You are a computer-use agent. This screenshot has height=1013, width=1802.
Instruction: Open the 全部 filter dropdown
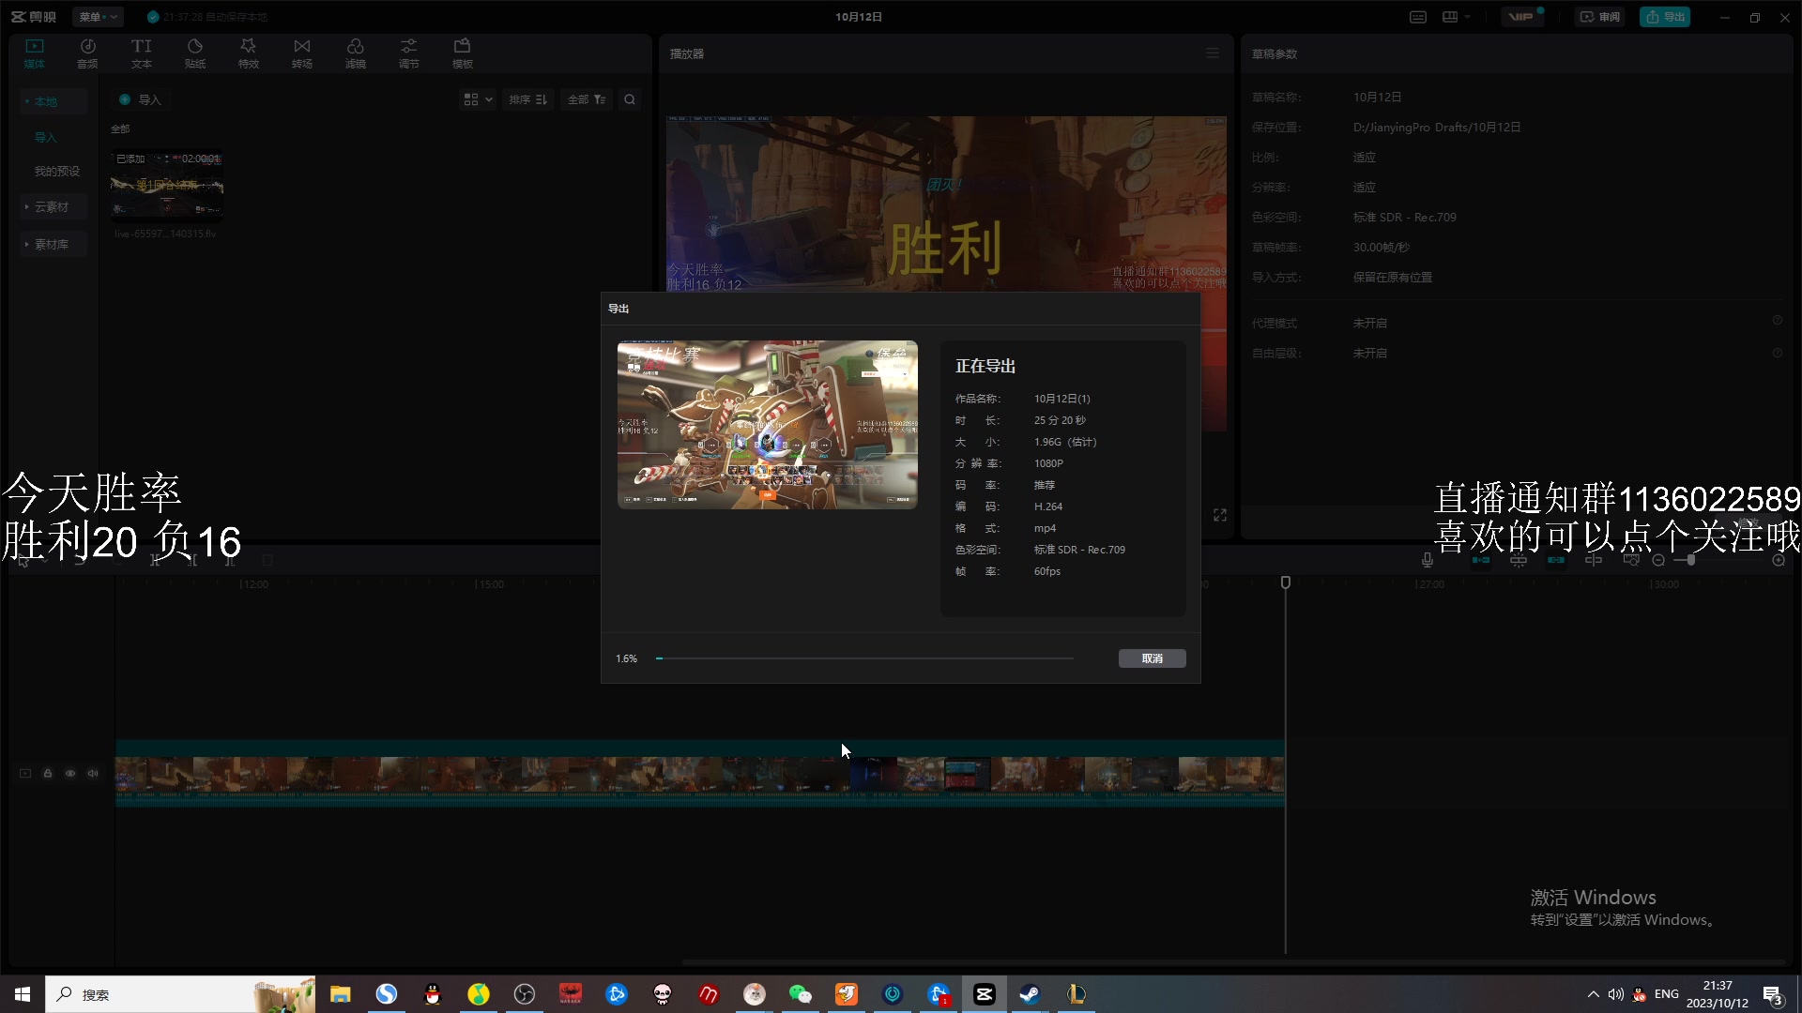[x=587, y=99]
